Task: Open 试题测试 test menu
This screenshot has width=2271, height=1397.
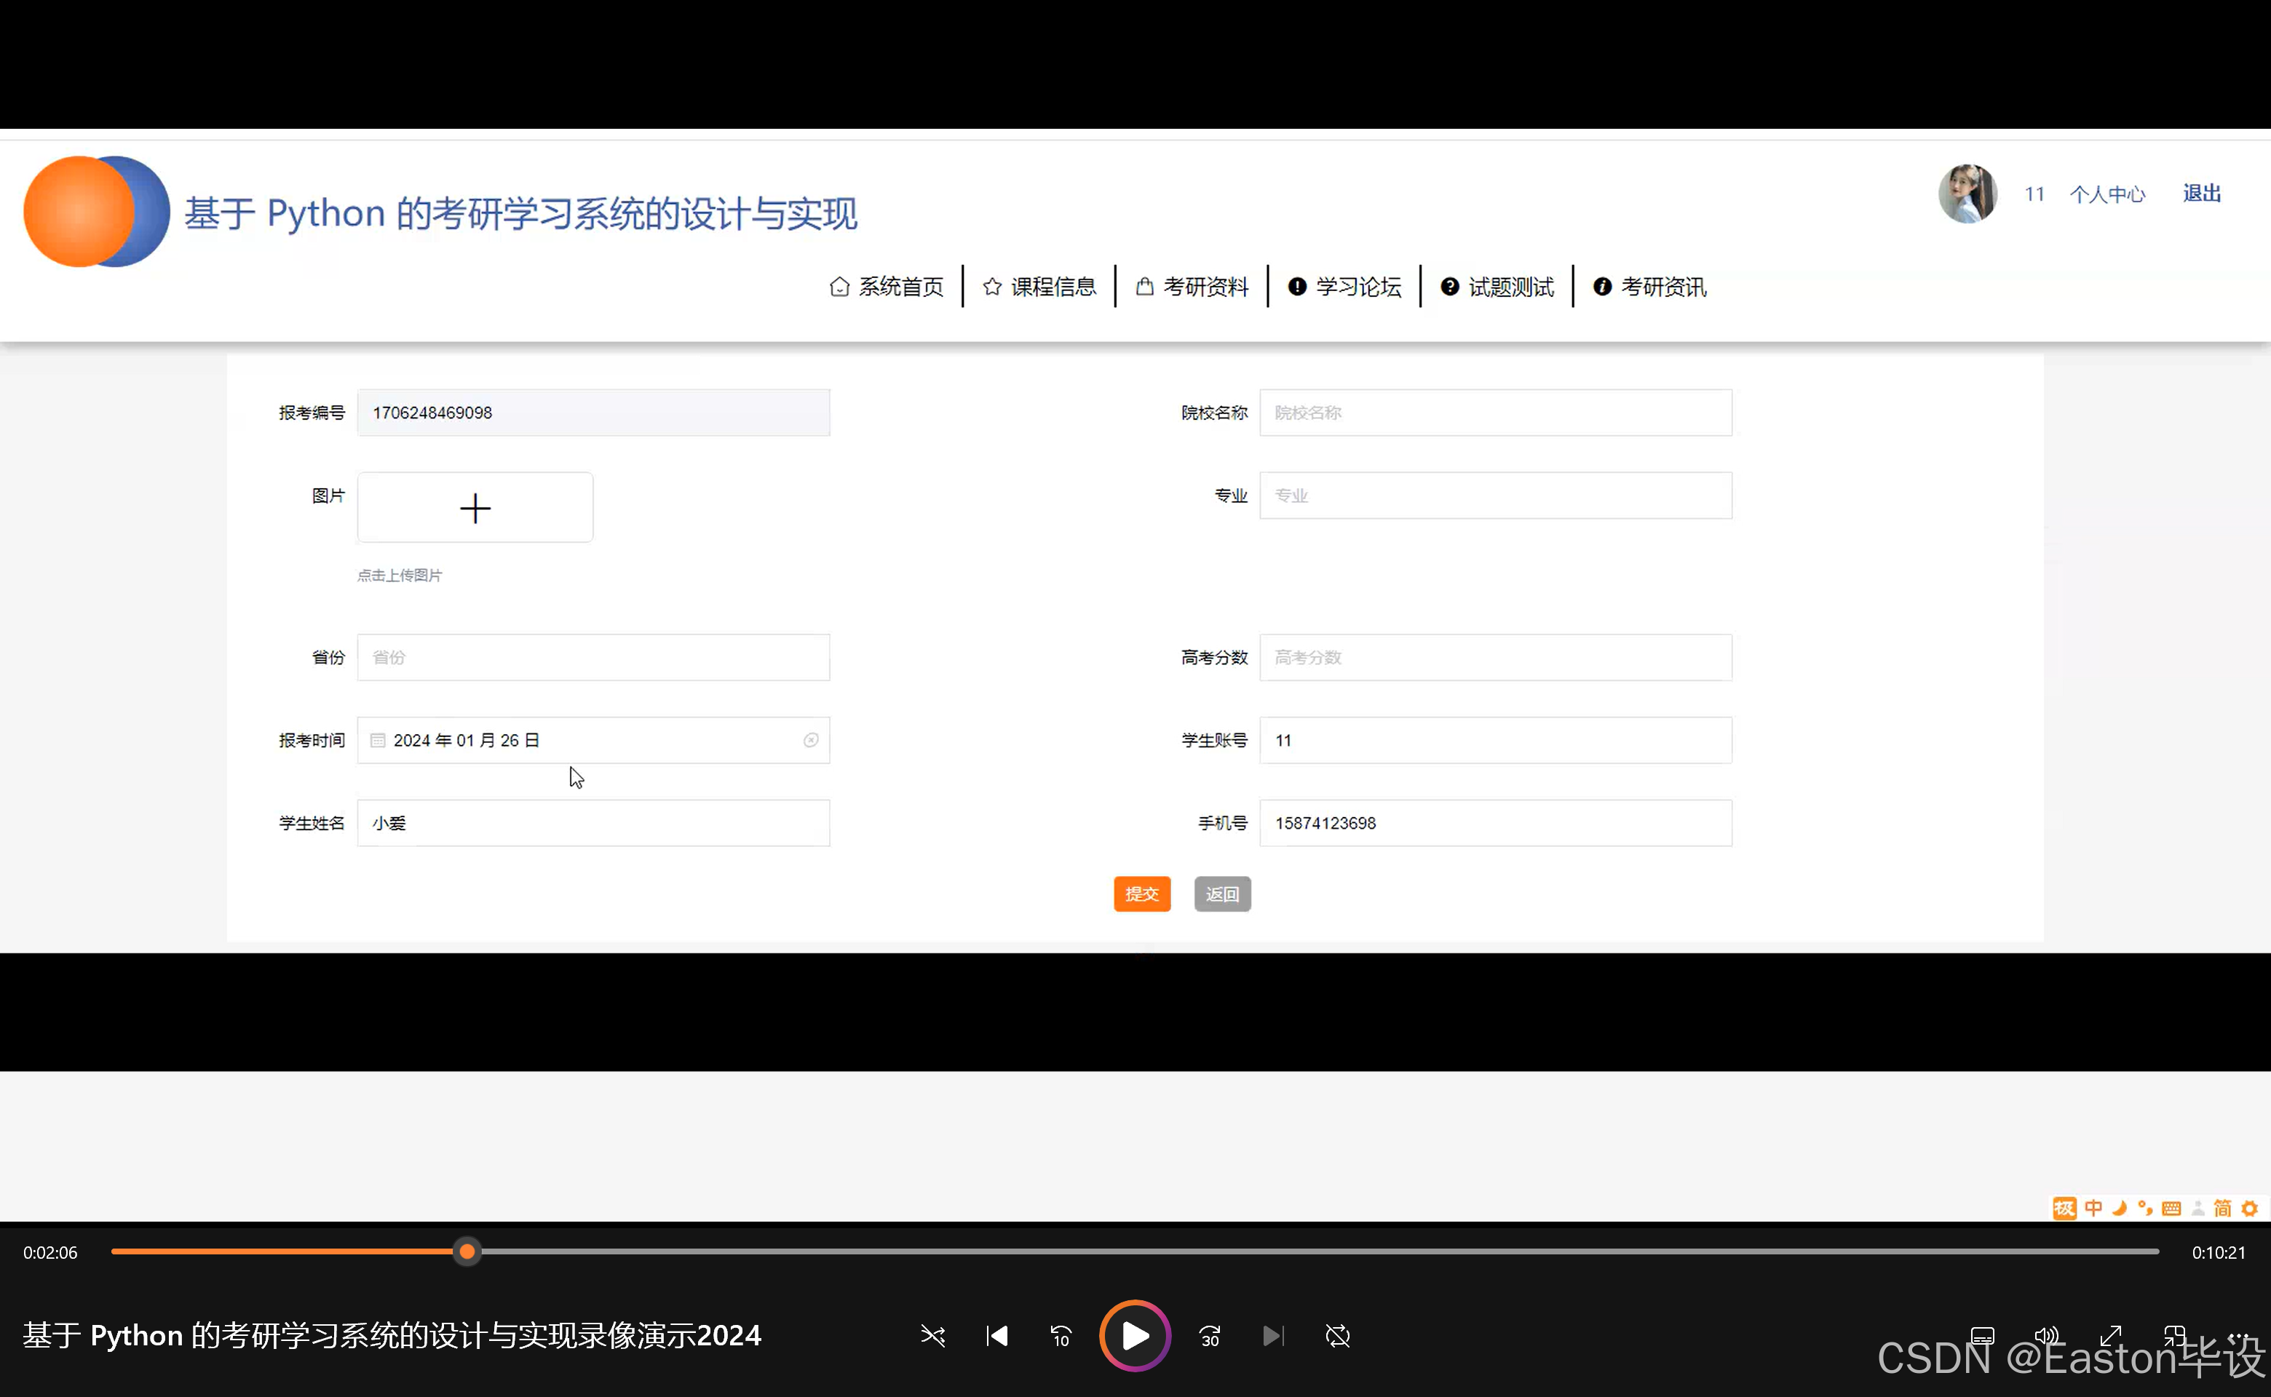Action: coord(1497,287)
